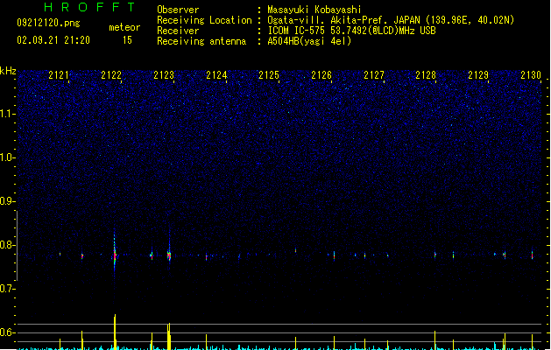
Task: Click the 0.6 kHz frequency label
Action: coord(7,332)
